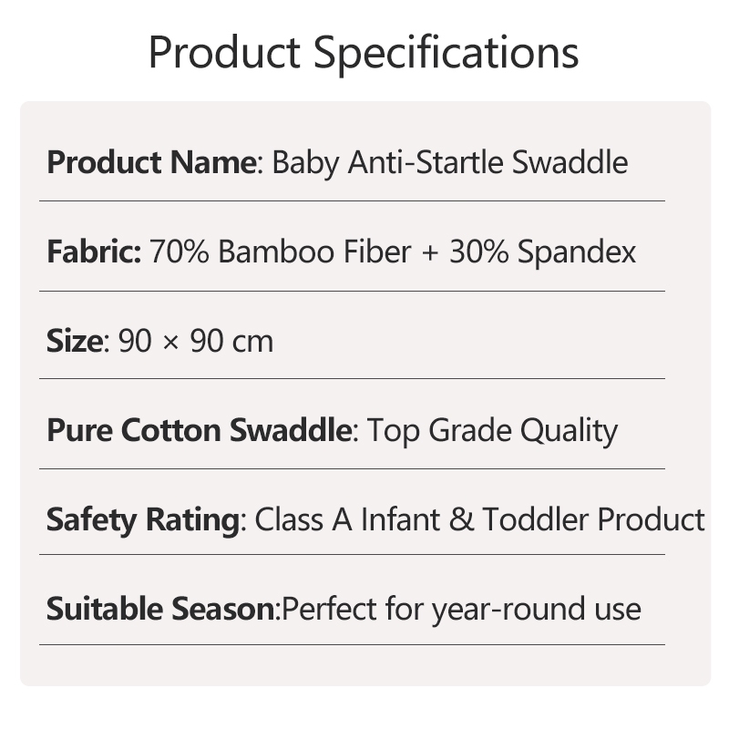Click the Perfect for year-round use text
The width and height of the screenshot is (729, 729).
(x=461, y=610)
